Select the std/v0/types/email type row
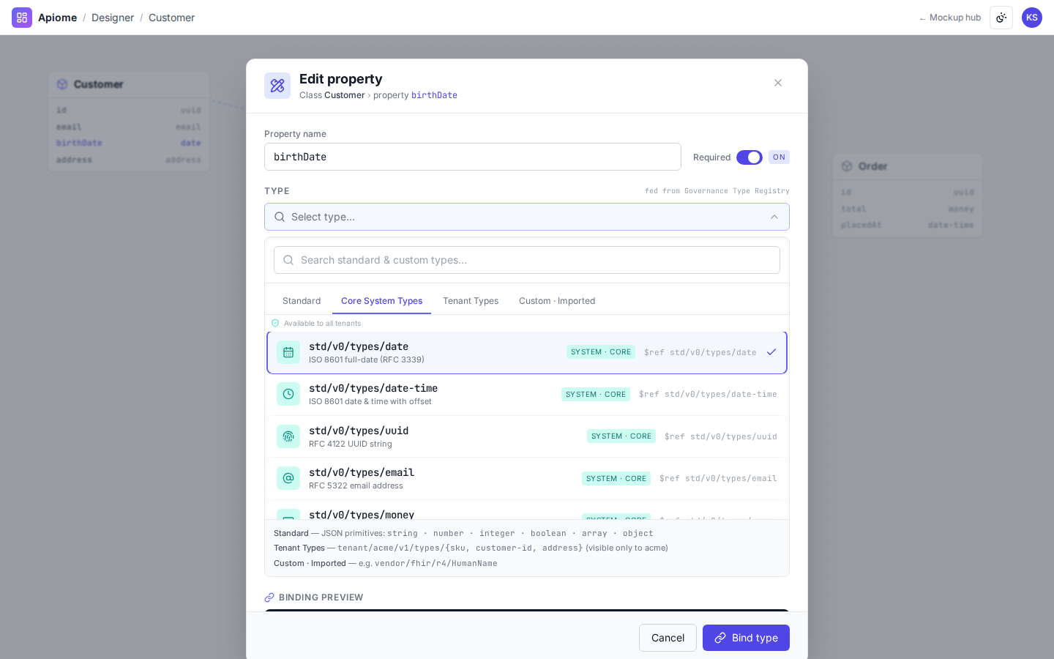 coord(527,478)
